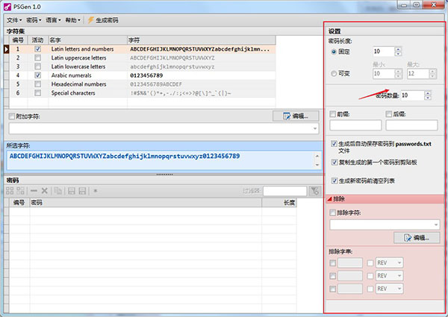Enable Hexadecimal numbers charset checkbox
Screen dimensions: 448x317
tap(38, 84)
